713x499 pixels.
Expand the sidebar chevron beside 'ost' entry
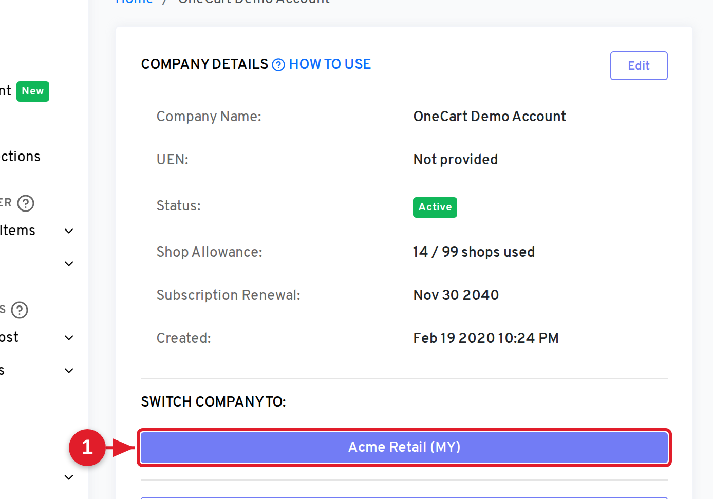pos(69,338)
